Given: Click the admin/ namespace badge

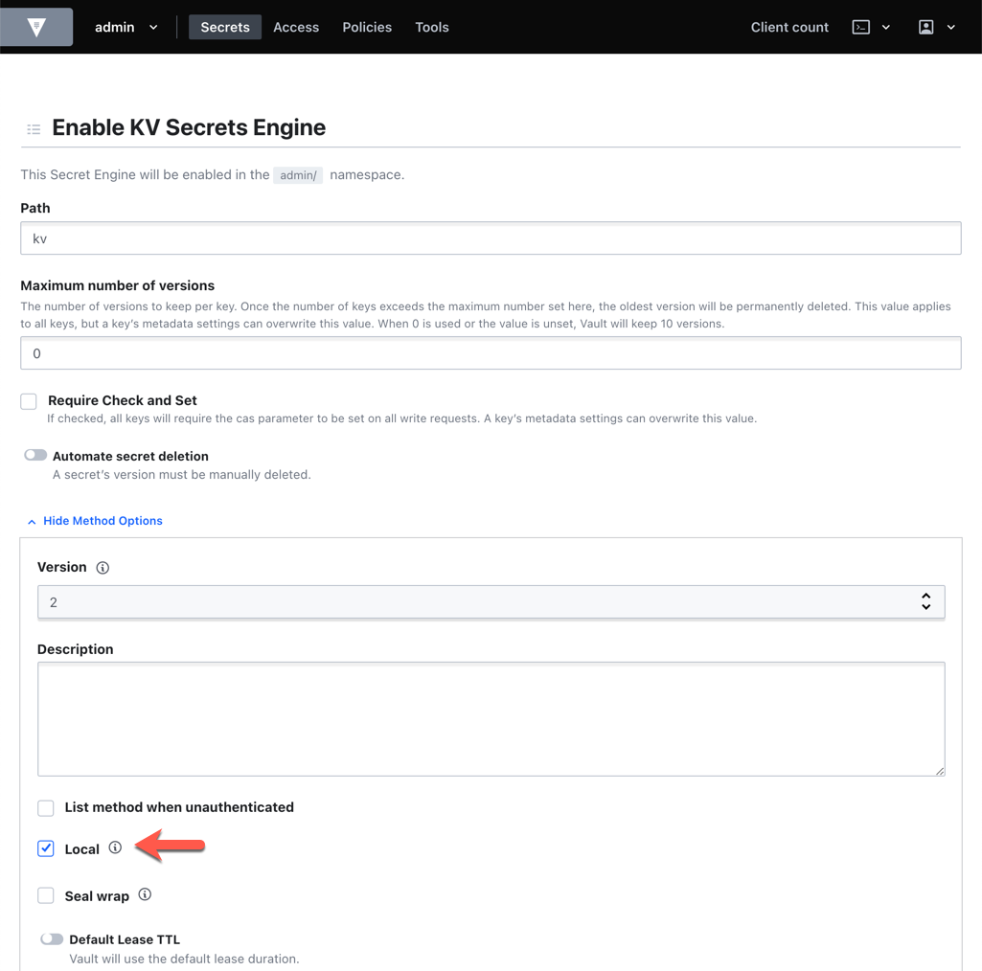Looking at the screenshot, I should pos(298,174).
